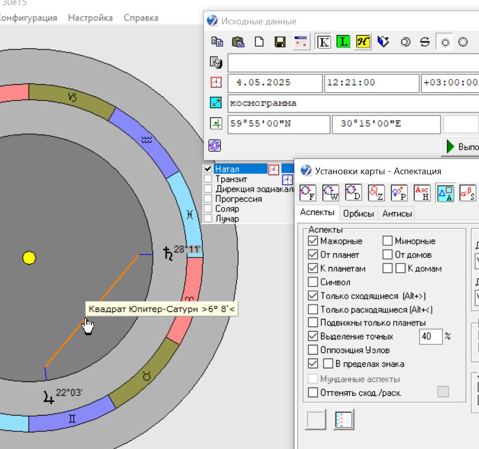Click the cyan chart-type icon beside космограмма
This screenshot has width=479, height=449.
pos(216,103)
